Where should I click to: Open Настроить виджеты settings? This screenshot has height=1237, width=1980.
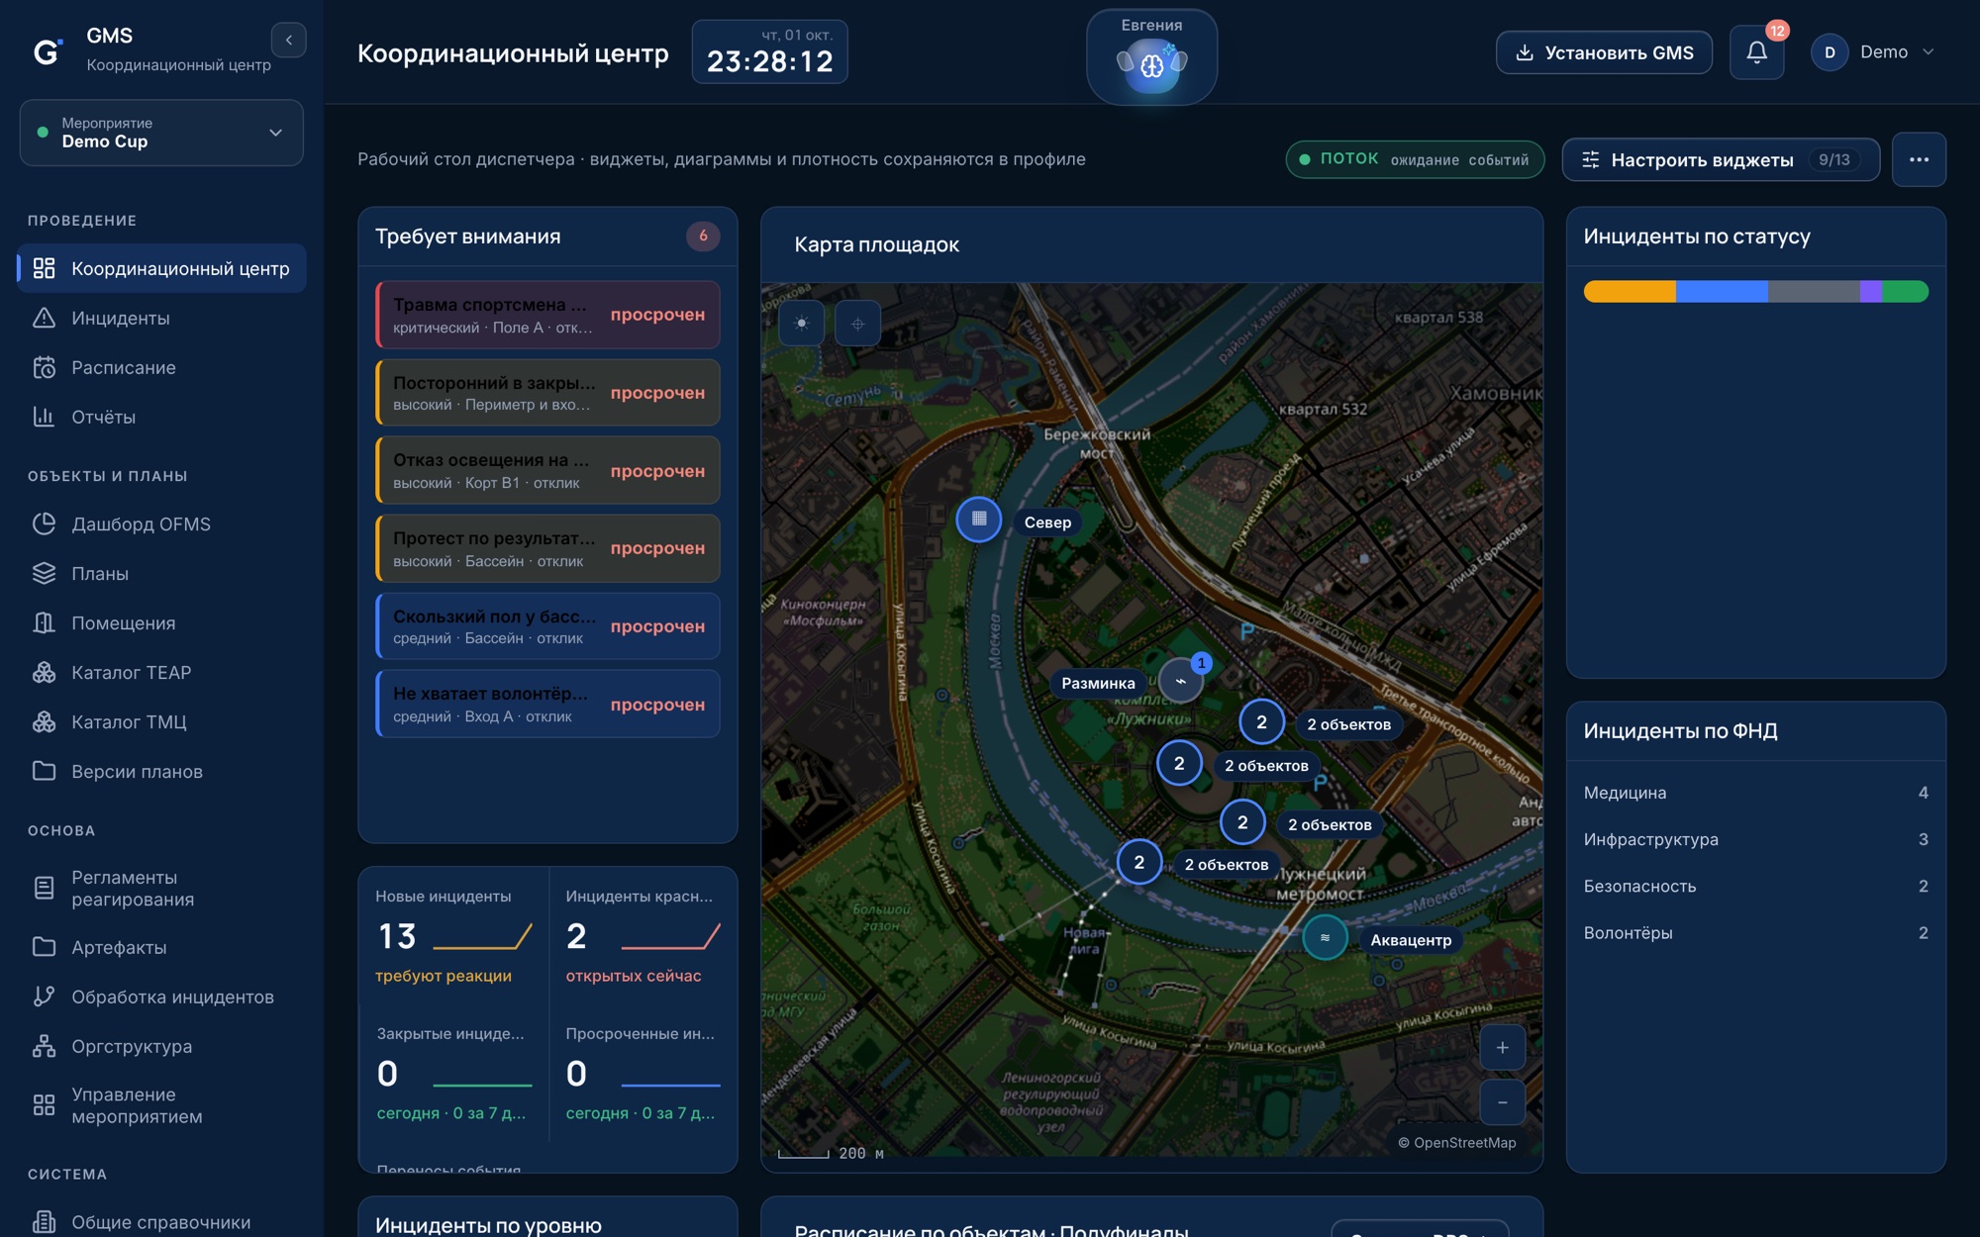point(1721,159)
